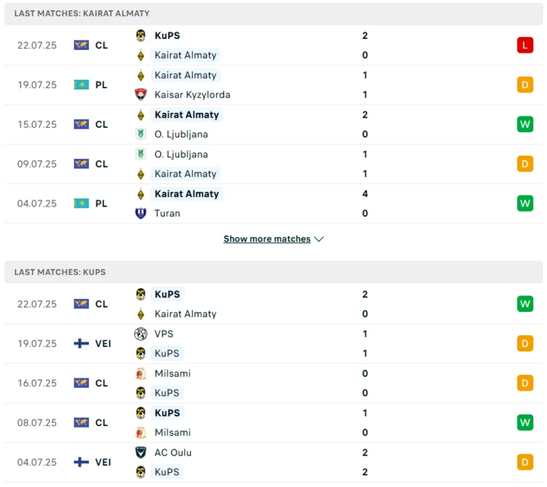This screenshot has width=547, height=487.
Task: Click the Finland flag on 19.07.25 row
Action: coord(81,343)
